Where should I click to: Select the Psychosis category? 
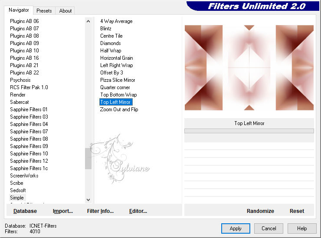click(20, 80)
